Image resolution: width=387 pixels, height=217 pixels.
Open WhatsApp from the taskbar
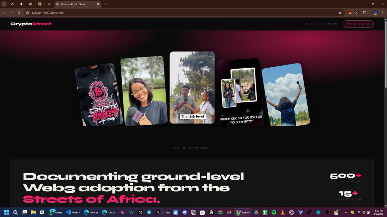pyautogui.click(x=55, y=212)
